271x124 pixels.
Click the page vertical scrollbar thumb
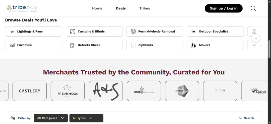[x=269, y=49]
